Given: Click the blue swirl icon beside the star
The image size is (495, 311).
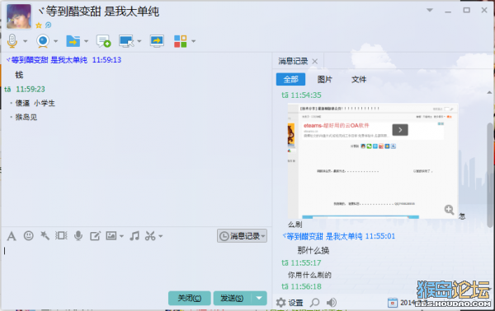Looking at the screenshot, I should click(x=49, y=25).
